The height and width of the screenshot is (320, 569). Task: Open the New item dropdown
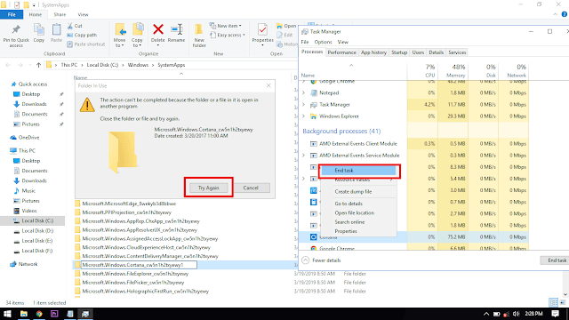[226, 26]
